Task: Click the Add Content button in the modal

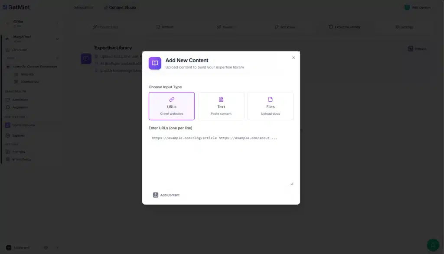Action: click(x=166, y=195)
